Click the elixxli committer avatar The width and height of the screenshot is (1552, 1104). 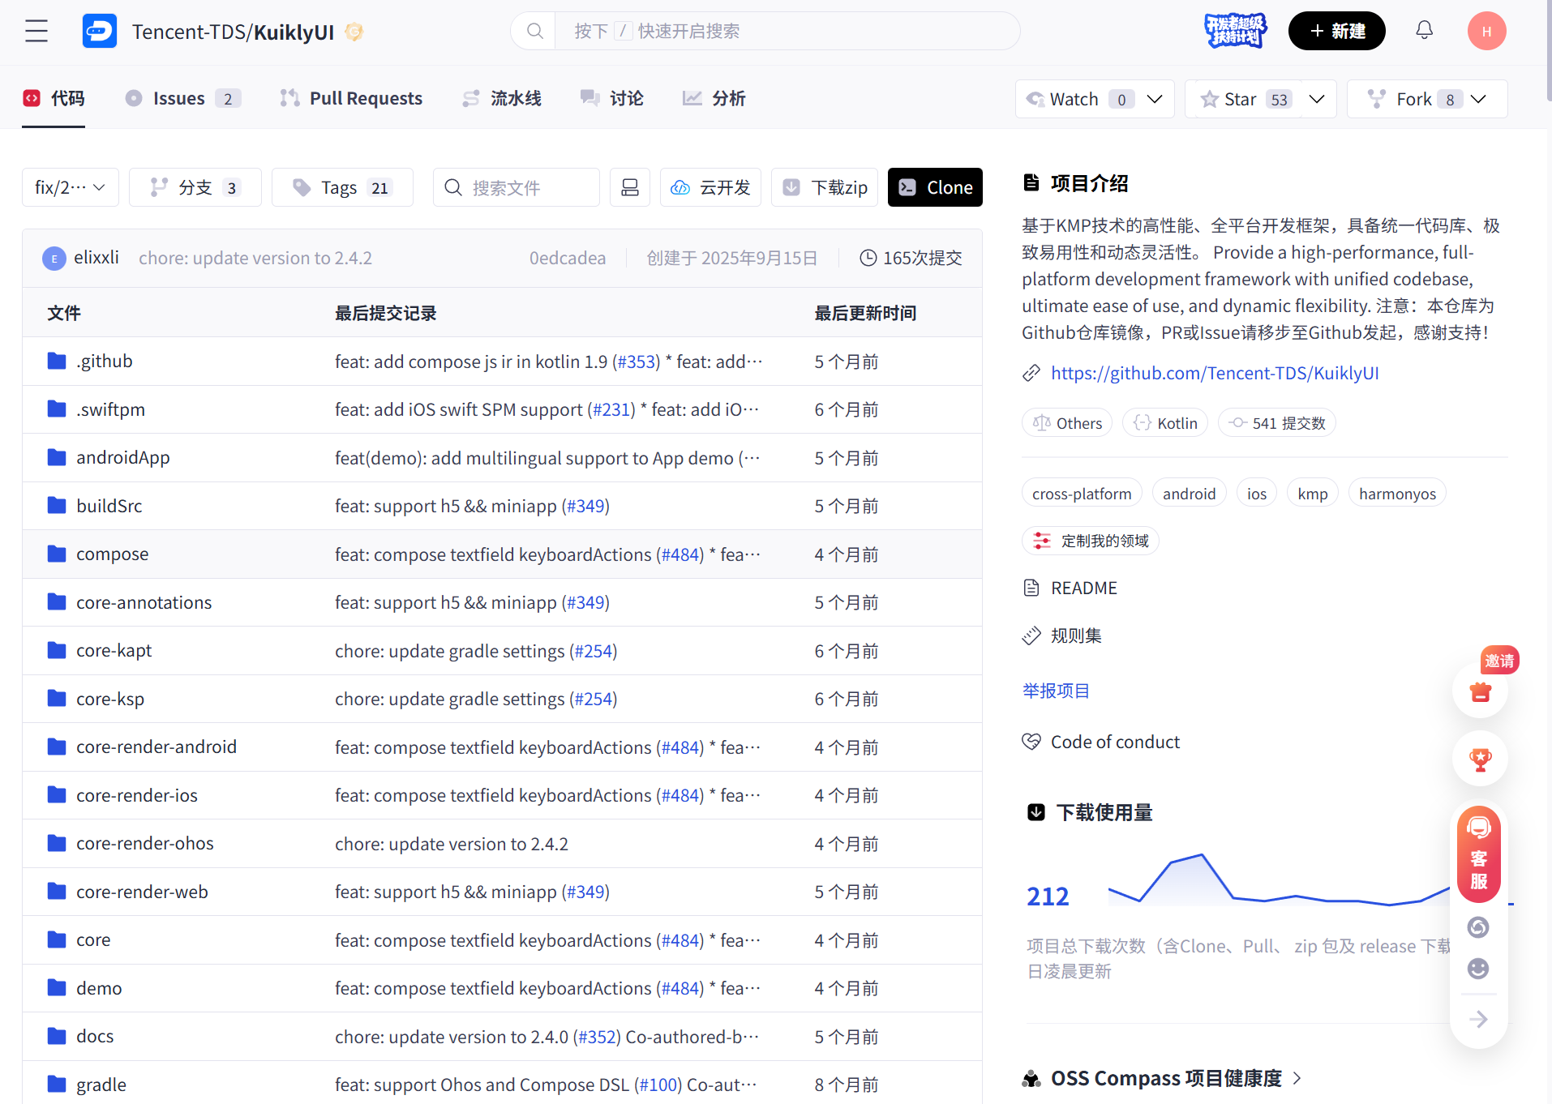click(54, 259)
